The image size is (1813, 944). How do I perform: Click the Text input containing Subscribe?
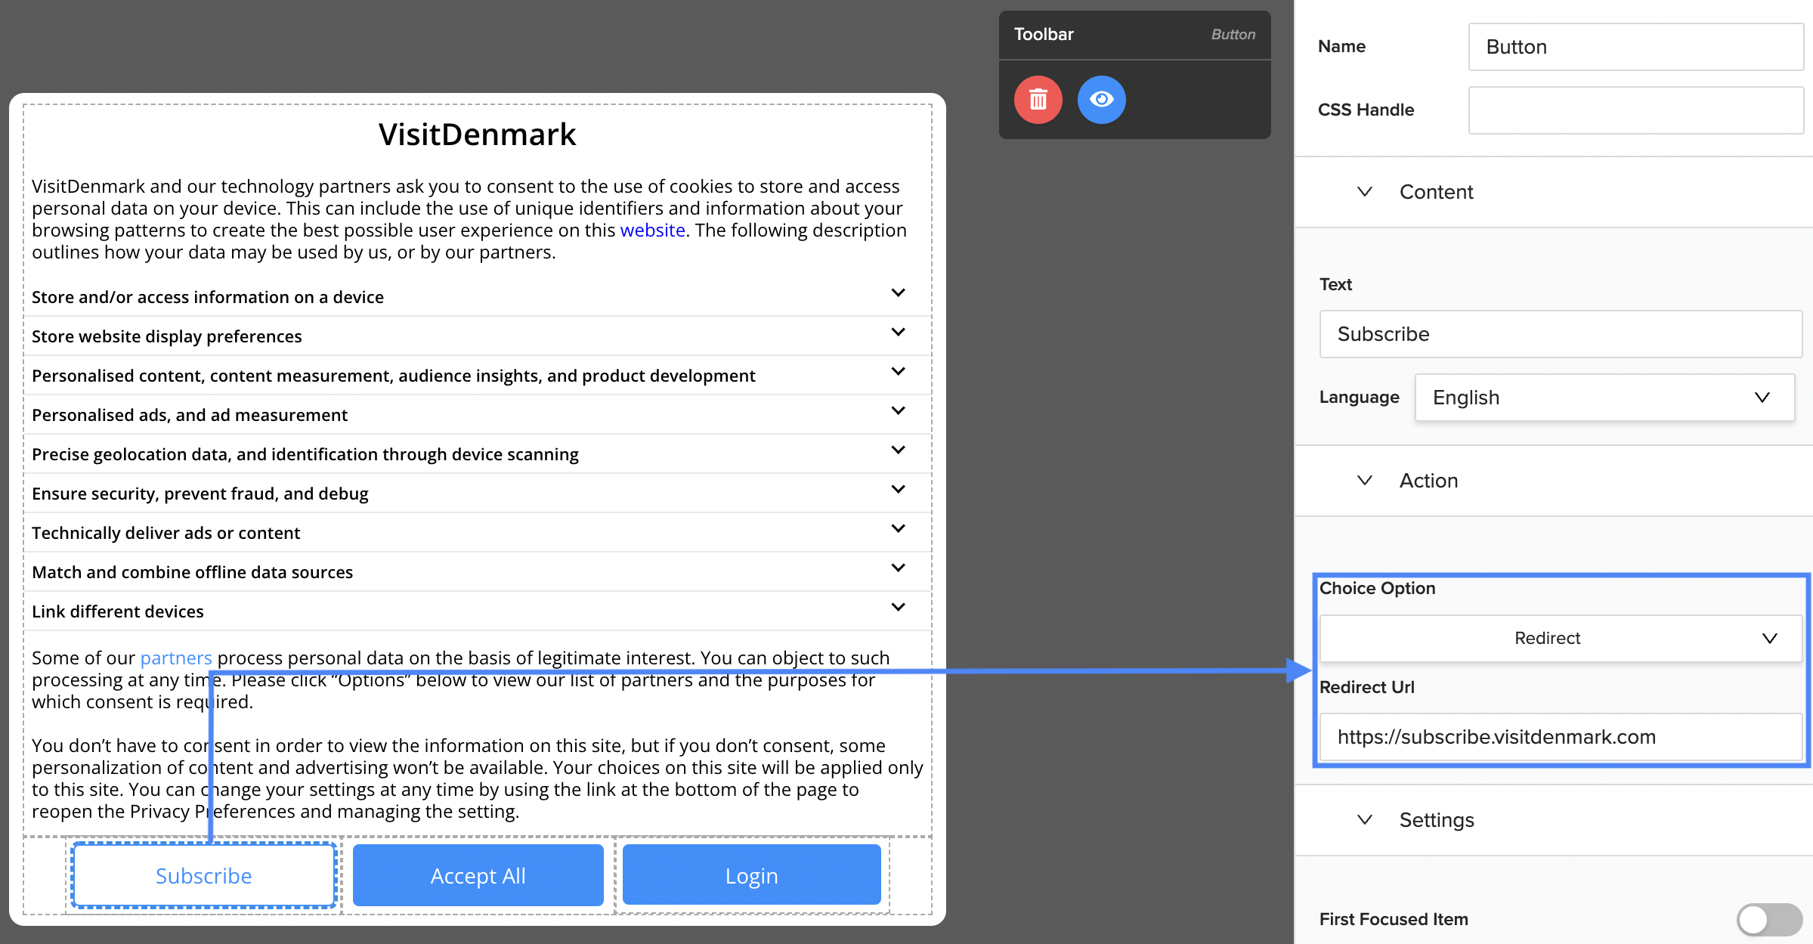[1561, 334]
